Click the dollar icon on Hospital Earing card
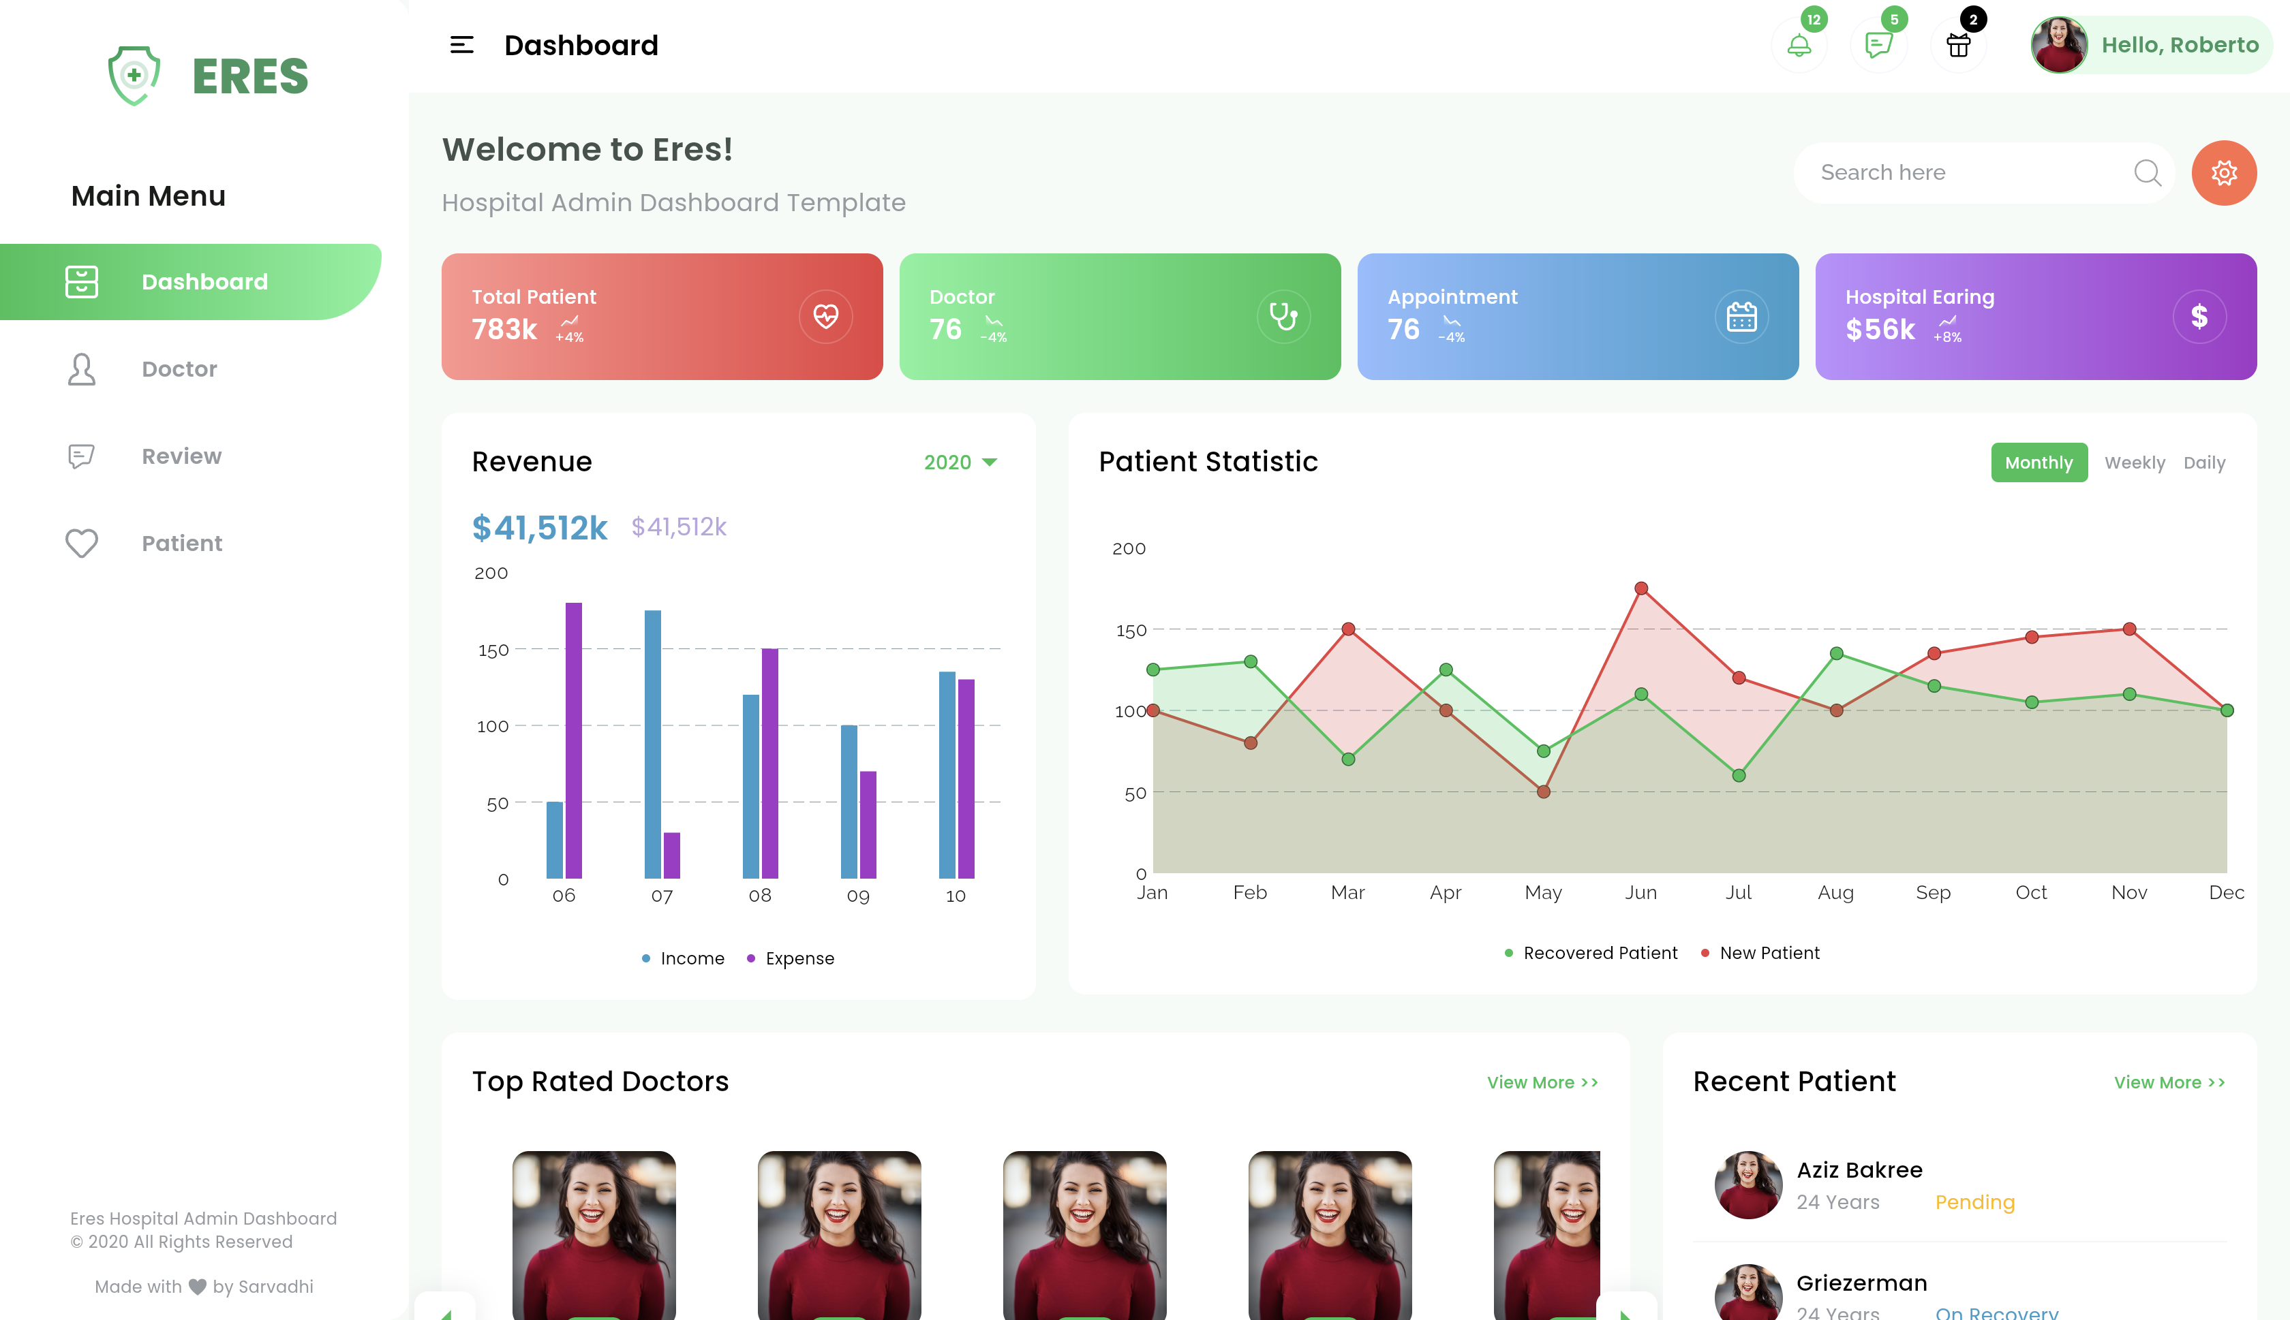 [2199, 317]
